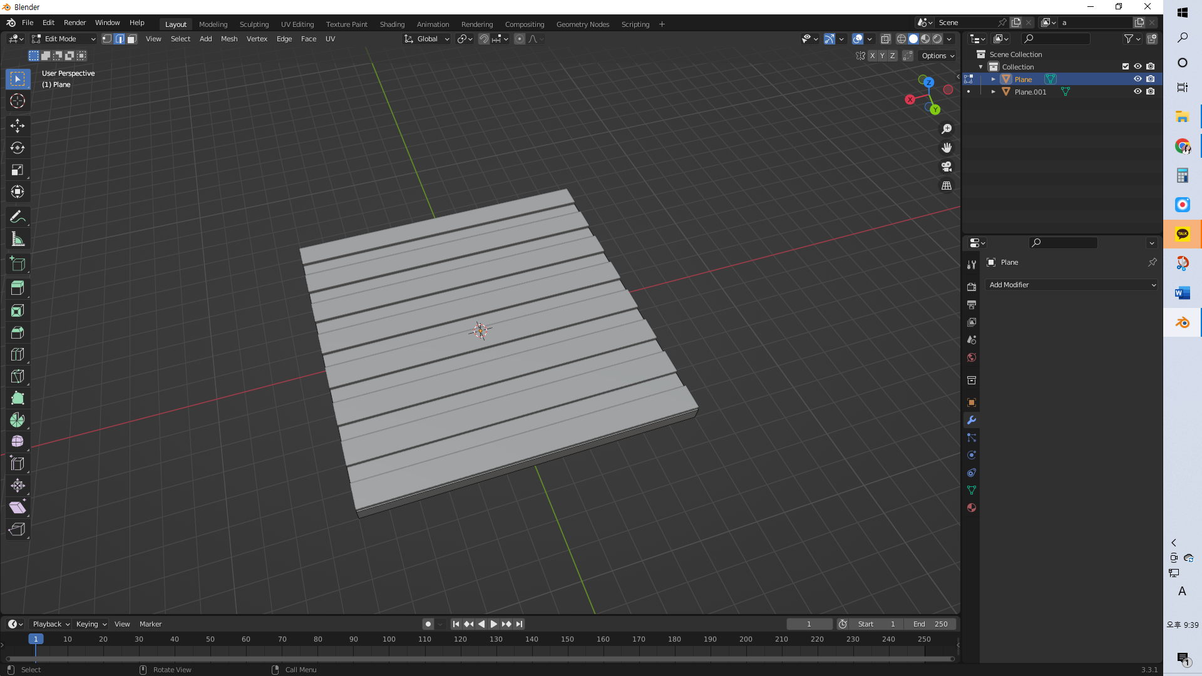The height and width of the screenshot is (676, 1202).
Task: Select the Move tool in toolbar
Action: 18,126
